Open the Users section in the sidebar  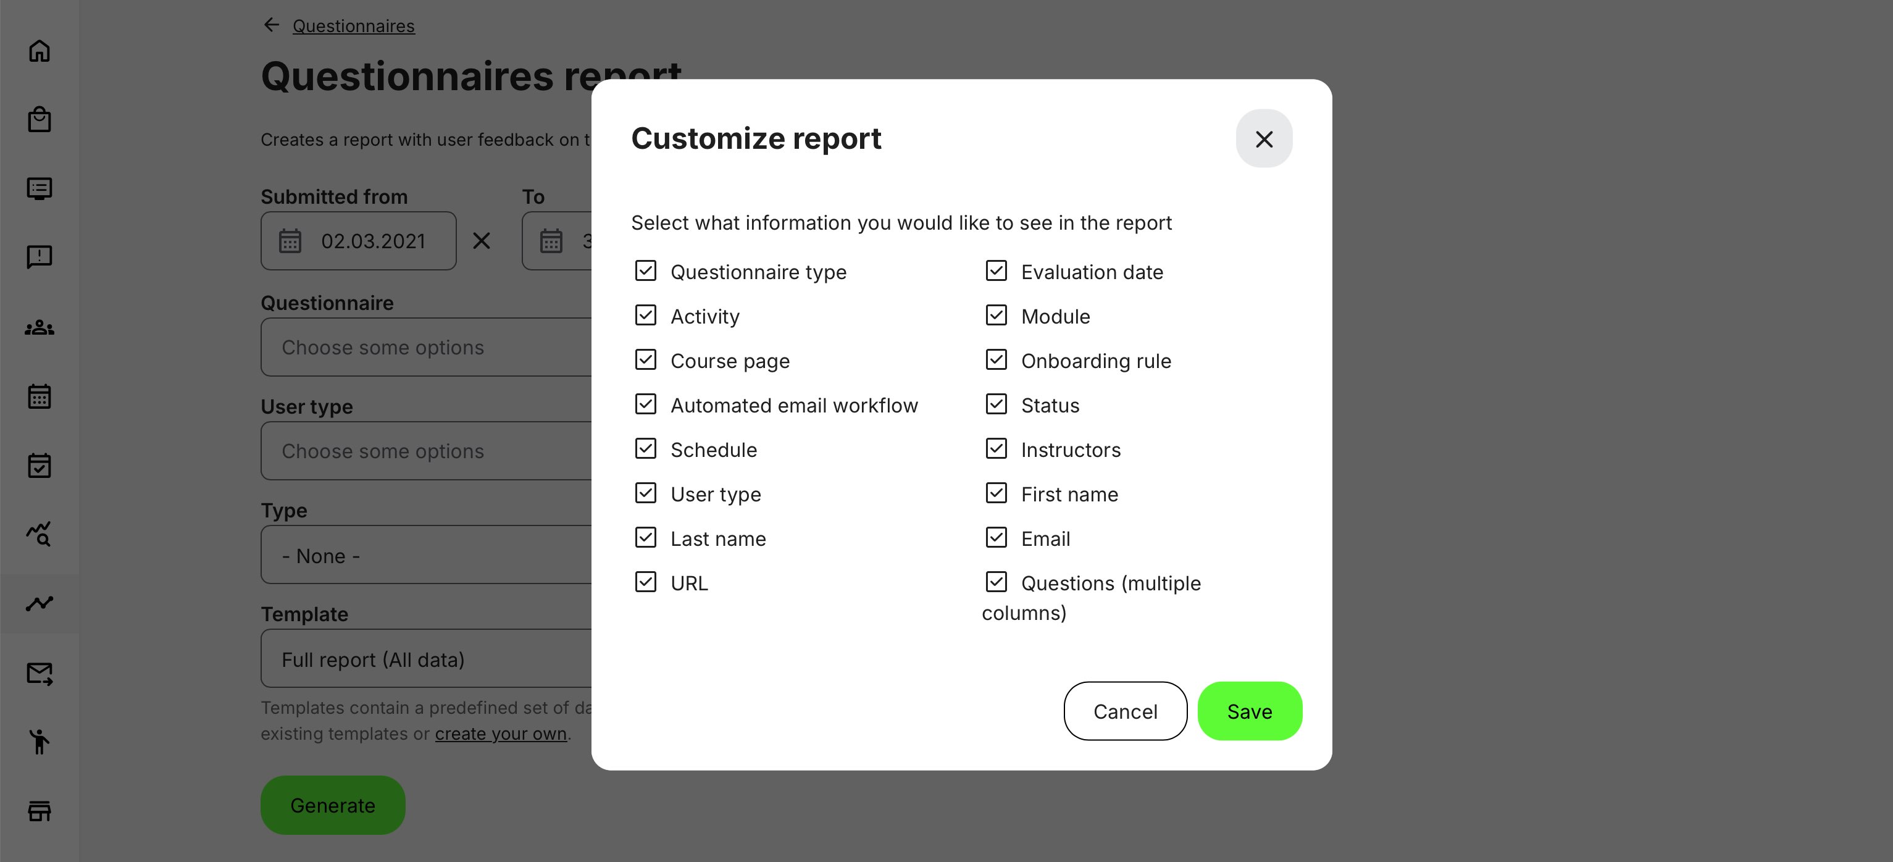[40, 328]
